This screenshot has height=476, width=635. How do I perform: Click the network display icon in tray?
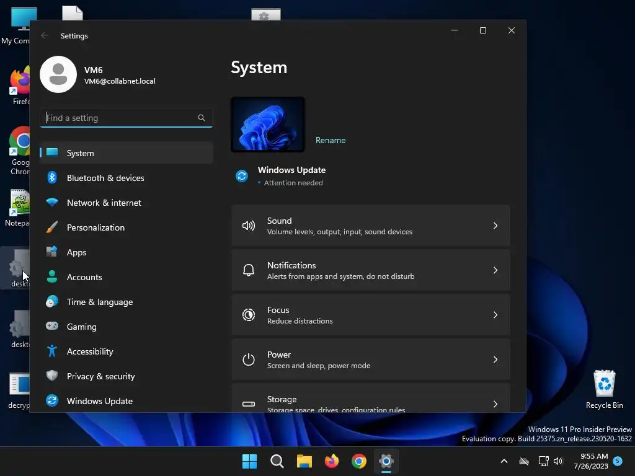point(543,461)
